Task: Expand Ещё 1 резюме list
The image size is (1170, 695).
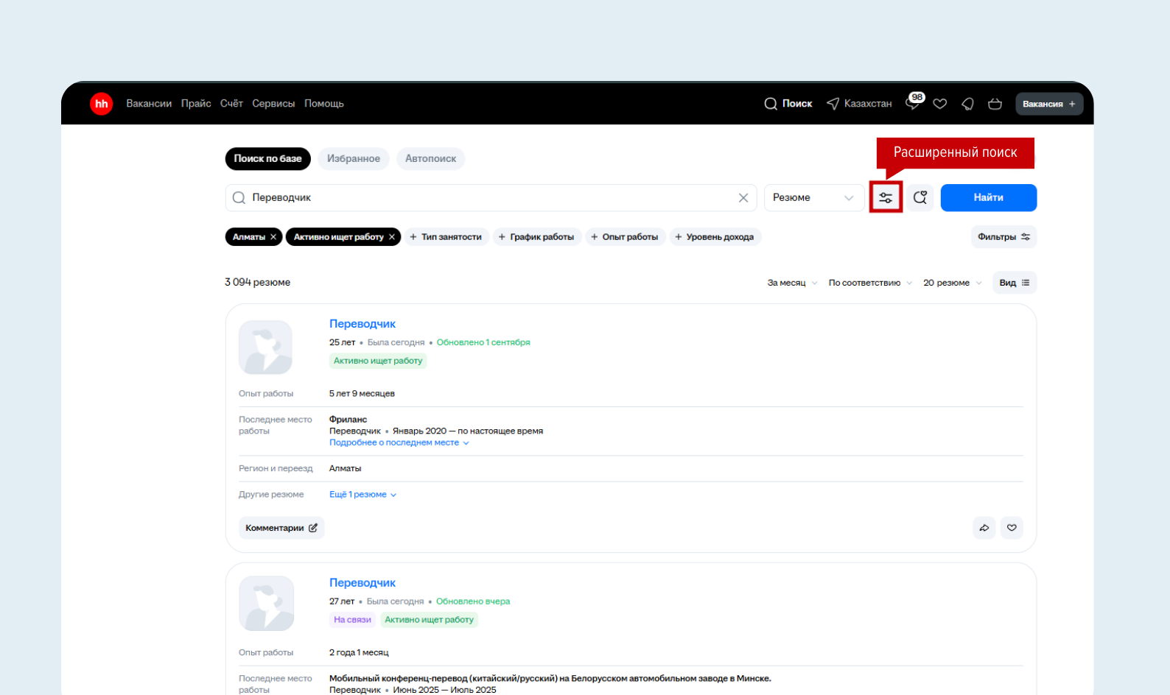Action: coord(362,495)
